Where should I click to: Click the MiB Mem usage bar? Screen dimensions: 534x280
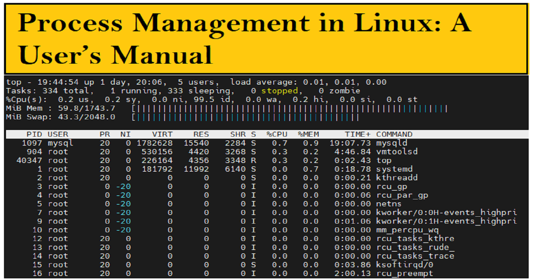click(x=290, y=108)
